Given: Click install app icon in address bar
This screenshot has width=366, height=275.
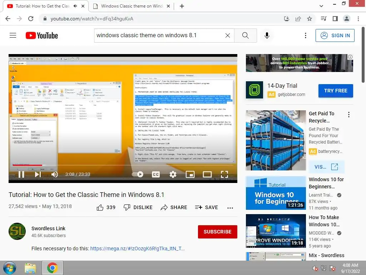Looking at the screenshot, I should tap(286, 19).
